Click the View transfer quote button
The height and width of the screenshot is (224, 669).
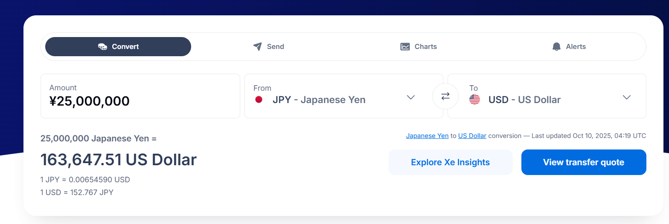click(x=584, y=162)
